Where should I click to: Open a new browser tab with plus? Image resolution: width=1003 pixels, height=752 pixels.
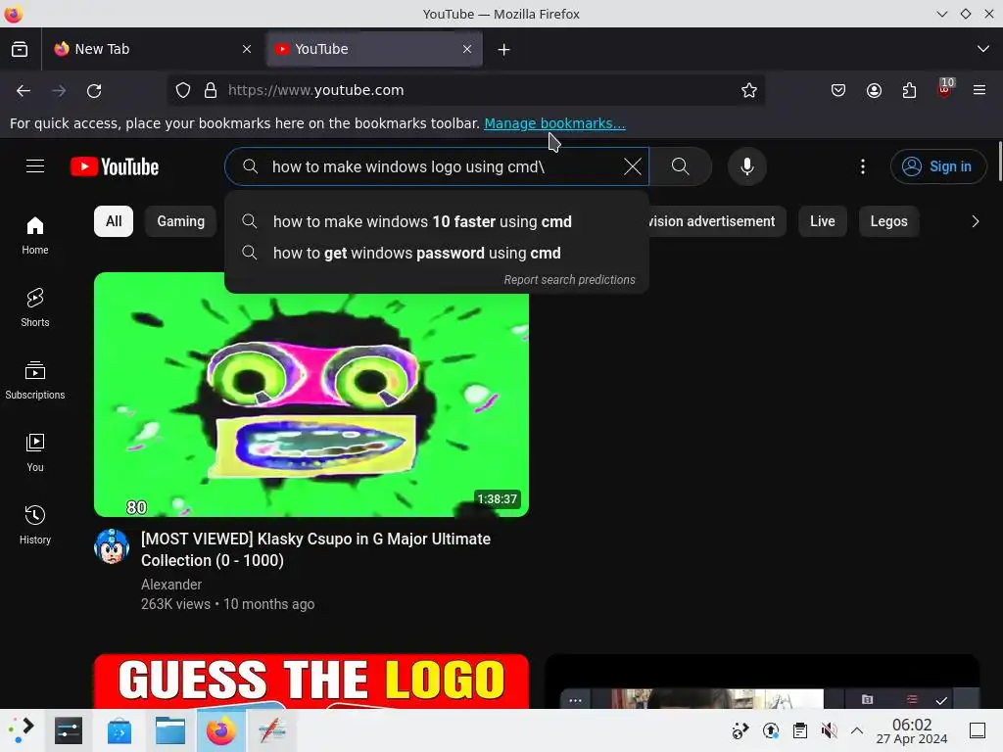tap(504, 49)
